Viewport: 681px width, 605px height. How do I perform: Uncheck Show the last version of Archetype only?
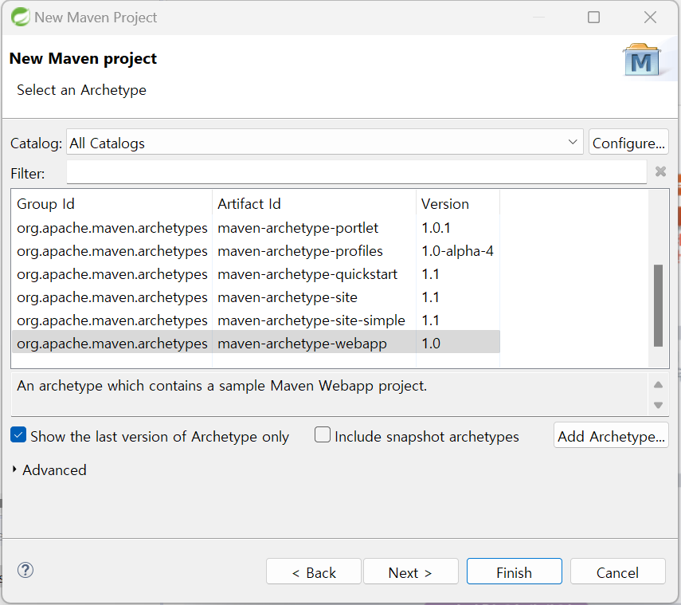pyautogui.click(x=18, y=435)
